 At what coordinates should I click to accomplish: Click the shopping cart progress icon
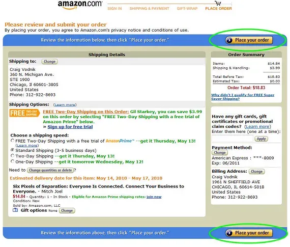tap(218, 3)
